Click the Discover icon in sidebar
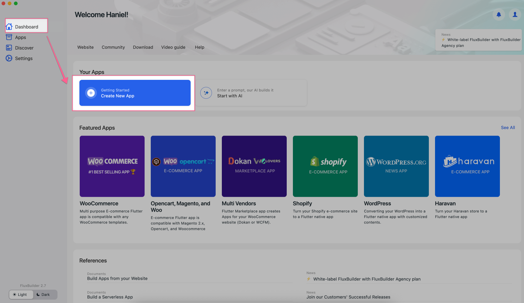Image resolution: width=524 pixels, height=303 pixels. (9, 48)
